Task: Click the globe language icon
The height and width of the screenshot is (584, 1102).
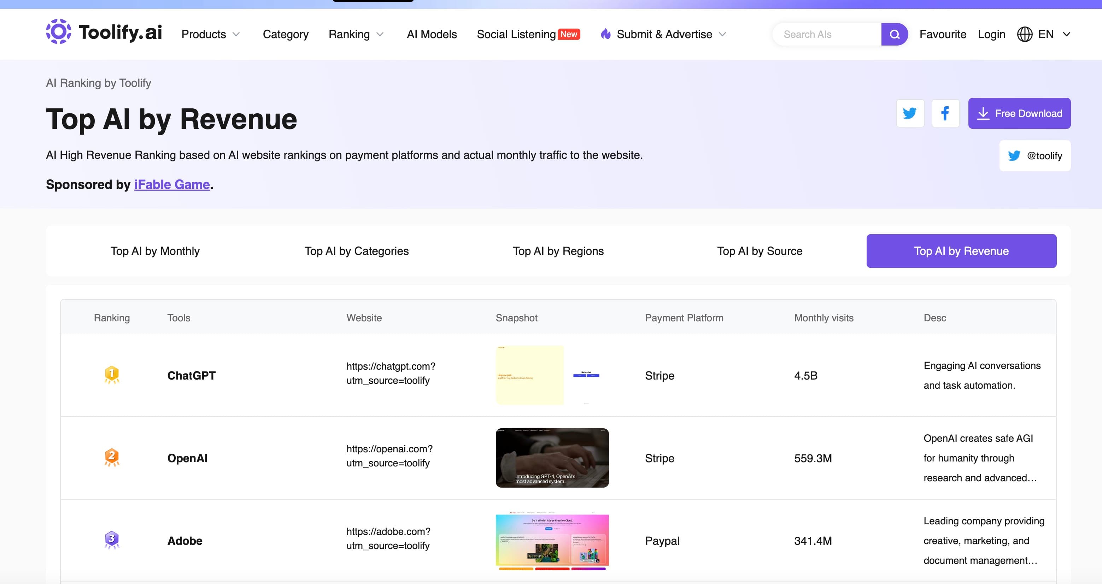Action: 1025,34
